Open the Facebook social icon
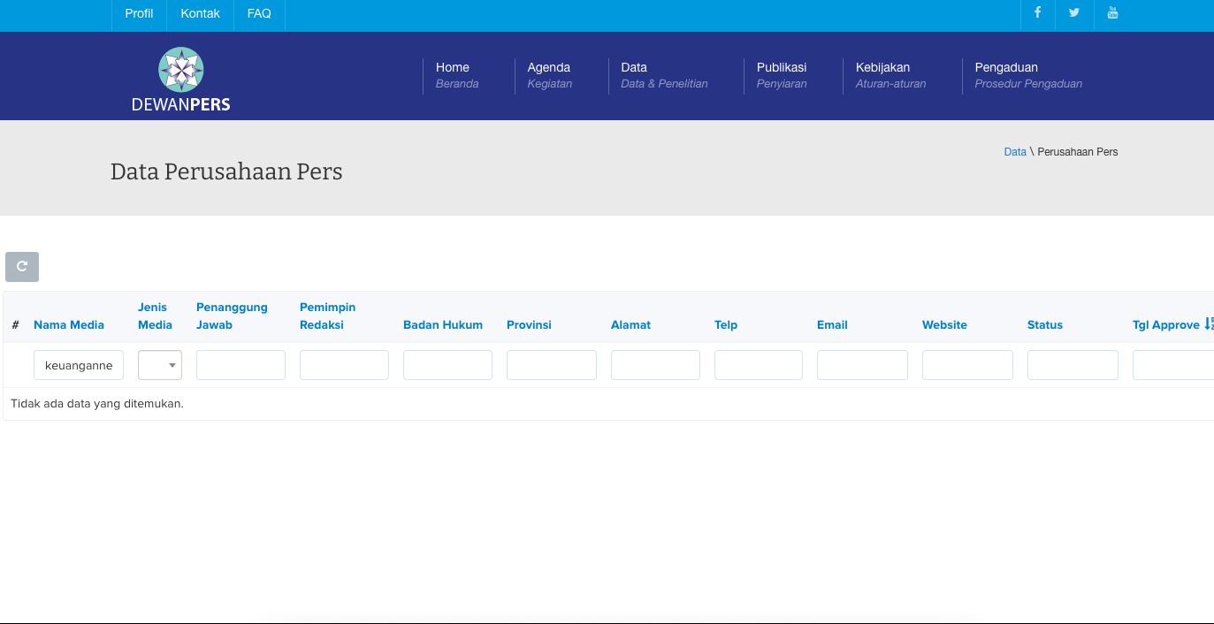The image size is (1214, 624). (1037, 12)
